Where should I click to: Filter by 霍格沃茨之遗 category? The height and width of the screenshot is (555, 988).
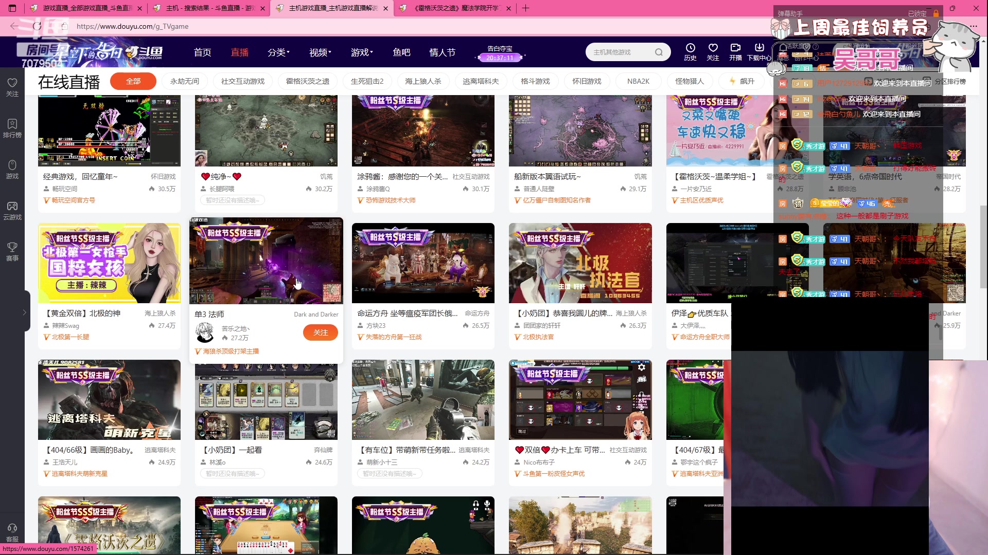tap(308, 81)
